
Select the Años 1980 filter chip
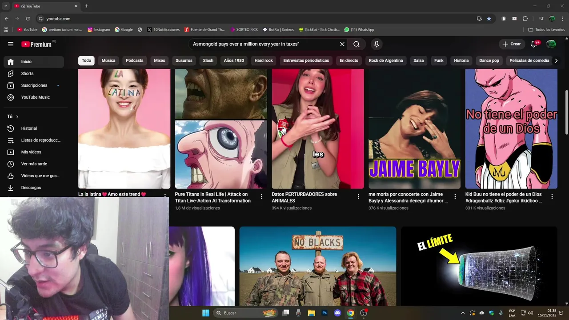coord(234,60)
